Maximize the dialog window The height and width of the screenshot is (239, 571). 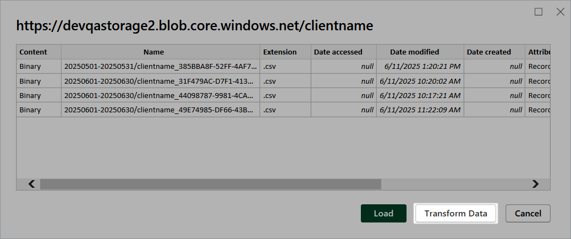pos(538,12)
